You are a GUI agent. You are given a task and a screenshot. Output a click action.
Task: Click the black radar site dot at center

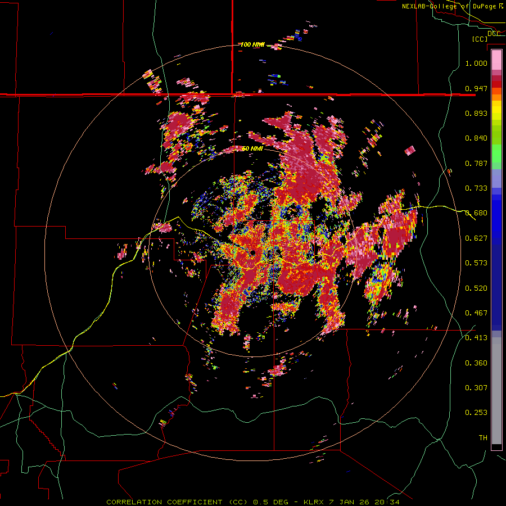point(253,252)
